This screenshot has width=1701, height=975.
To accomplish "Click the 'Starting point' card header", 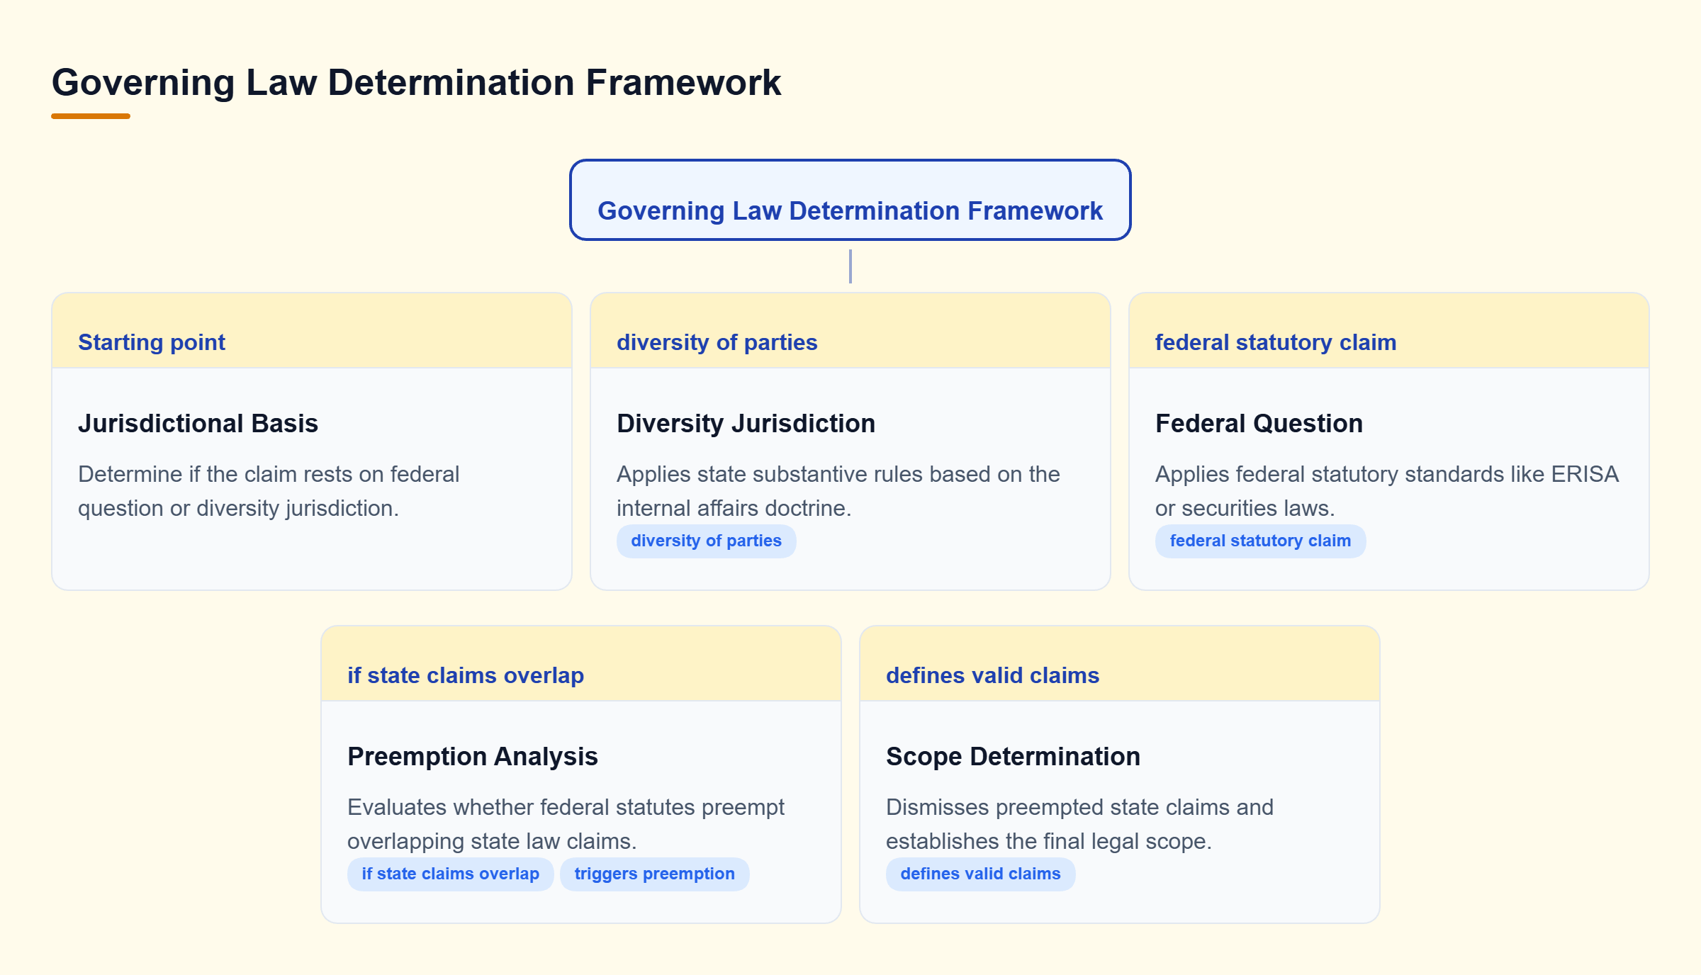I will (312, 331).
